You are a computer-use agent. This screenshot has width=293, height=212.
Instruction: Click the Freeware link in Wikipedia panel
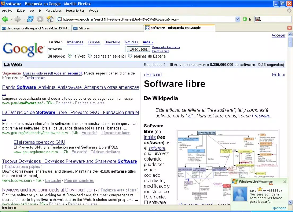261,116
